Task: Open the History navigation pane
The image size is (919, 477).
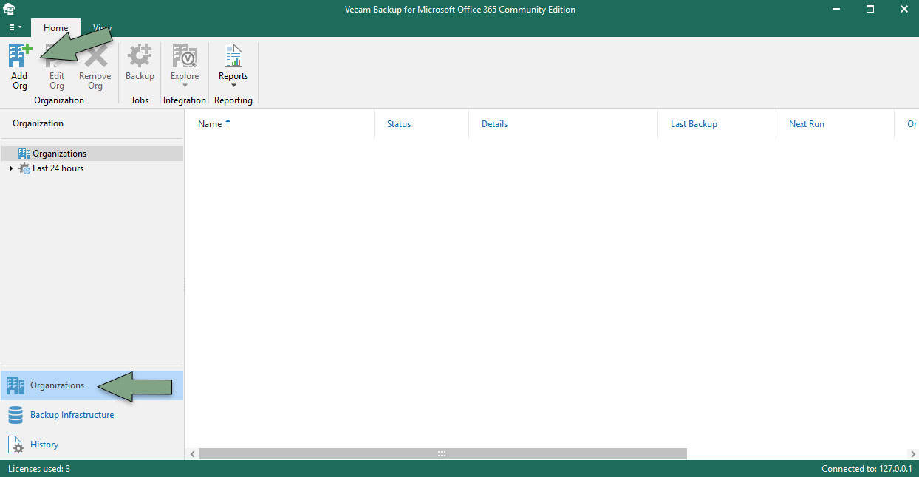Action: 44,445
